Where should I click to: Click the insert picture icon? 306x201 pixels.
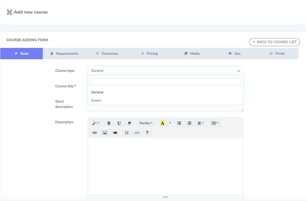point(105,133)
